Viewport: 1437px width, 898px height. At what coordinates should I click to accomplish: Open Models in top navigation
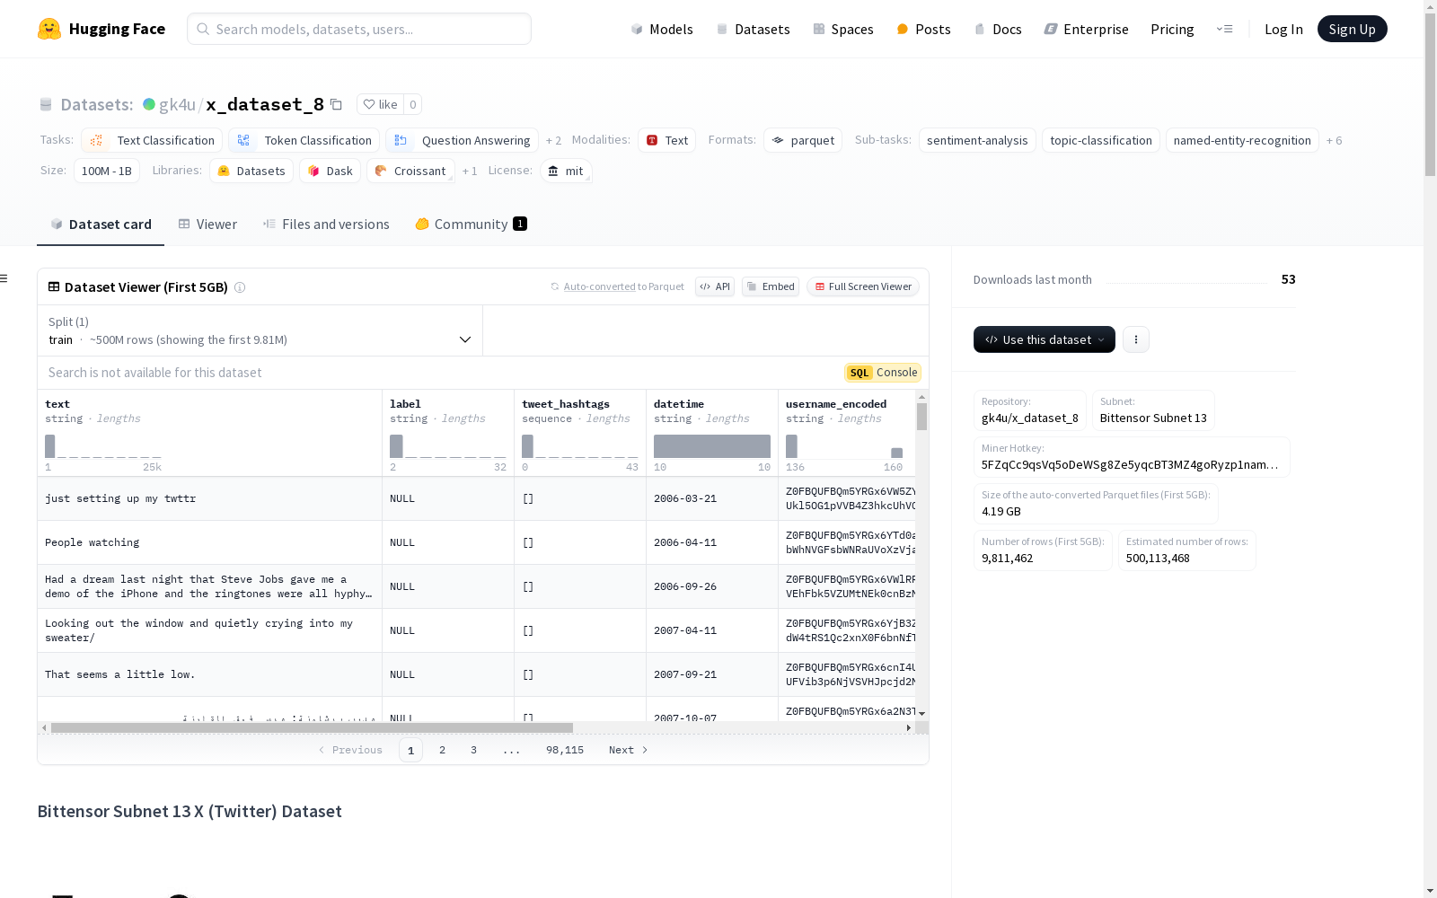pyautogui.click(x=662, y=29)
